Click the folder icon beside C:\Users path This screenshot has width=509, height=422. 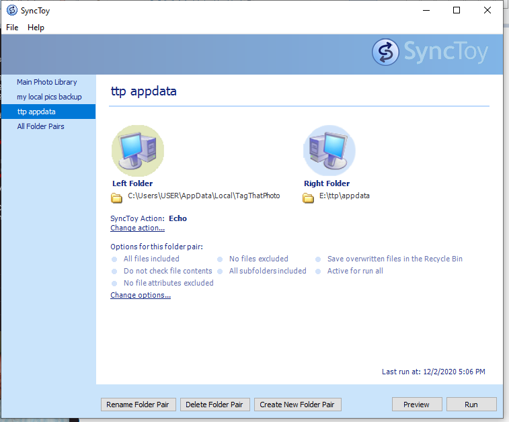coord(116,198)
